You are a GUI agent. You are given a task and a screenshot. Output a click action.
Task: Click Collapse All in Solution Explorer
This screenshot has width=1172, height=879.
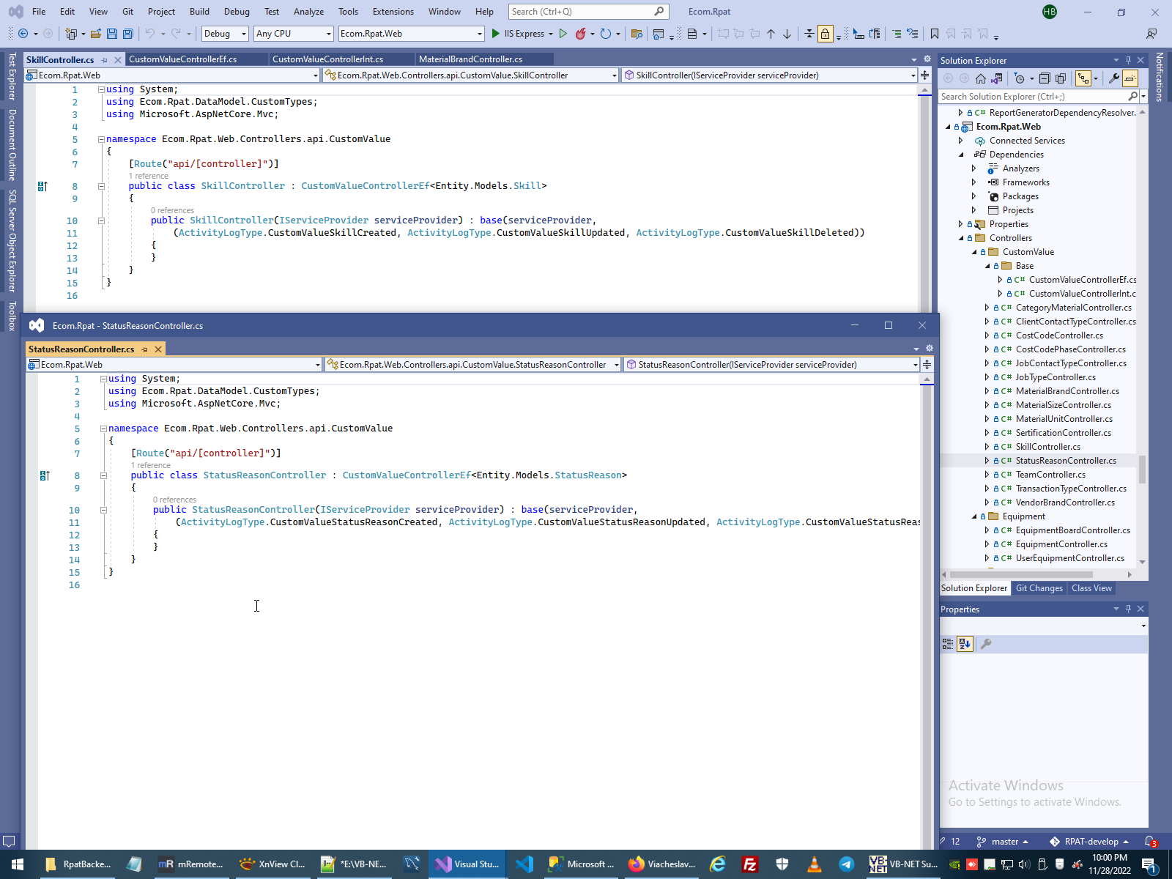coord(1045,78)
